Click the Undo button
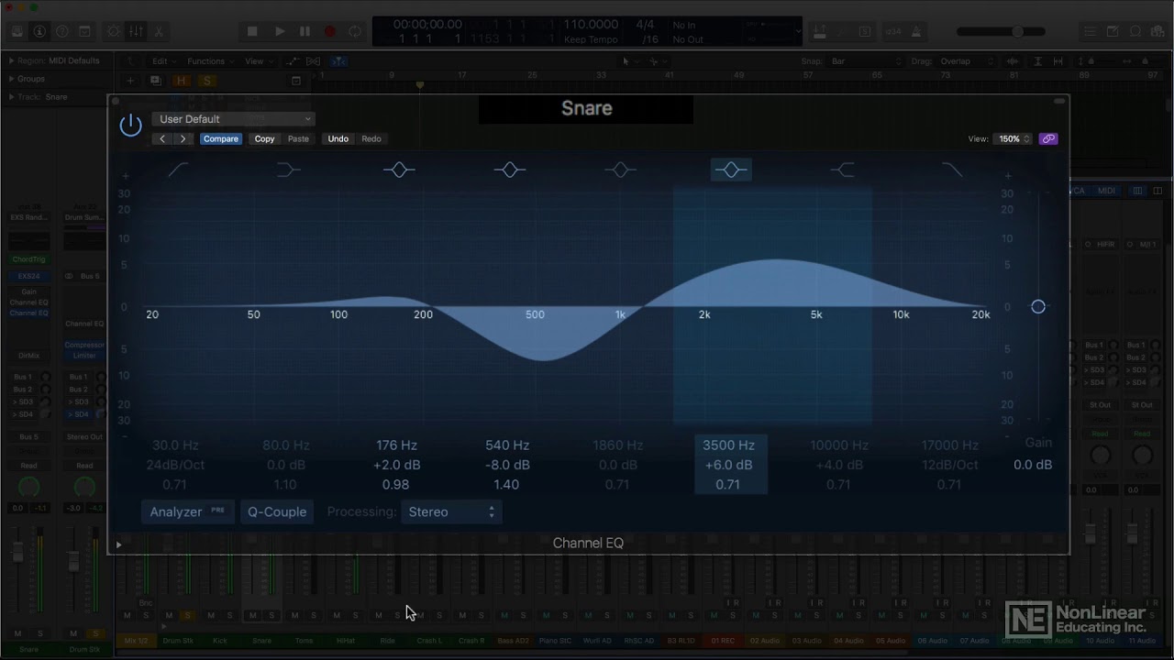Image resolution: width=1174 pixels, height=660 pixels. (x=338, y=138)
